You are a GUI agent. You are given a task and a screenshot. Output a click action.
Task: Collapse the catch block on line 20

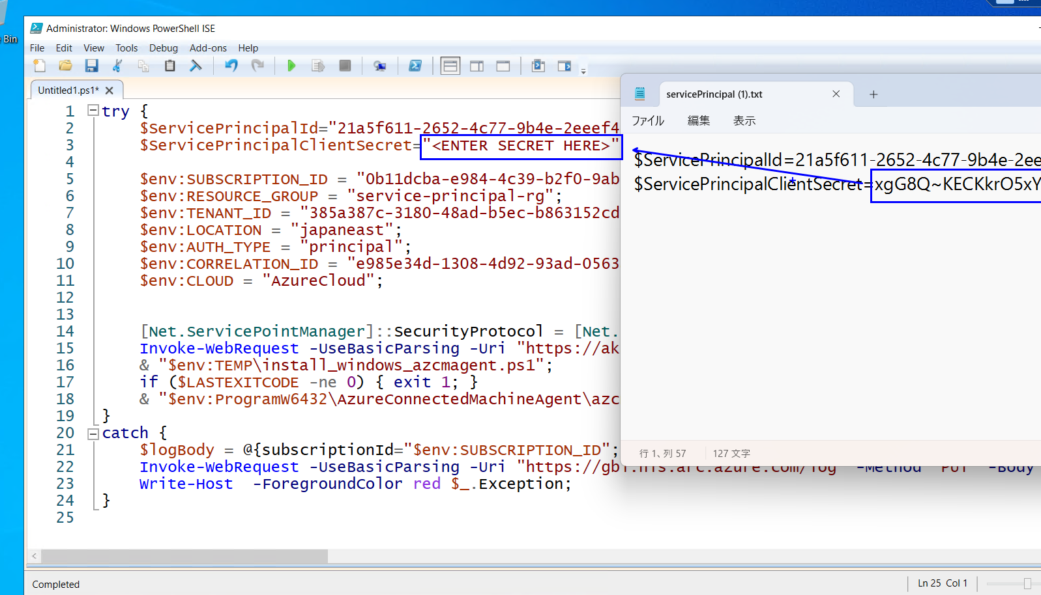[x=93, y=434]
